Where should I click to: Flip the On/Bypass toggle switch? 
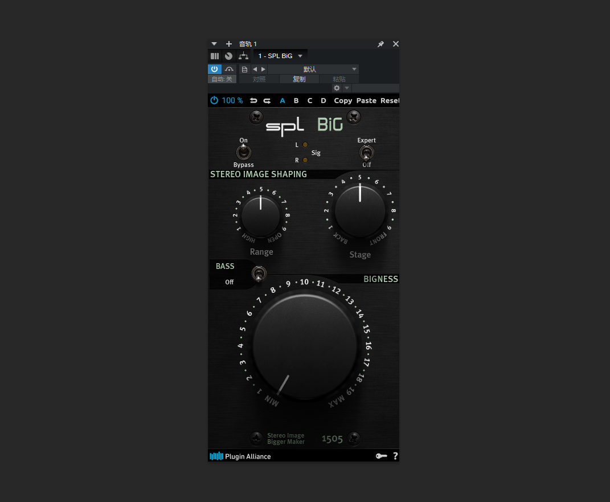coord(244,152)
